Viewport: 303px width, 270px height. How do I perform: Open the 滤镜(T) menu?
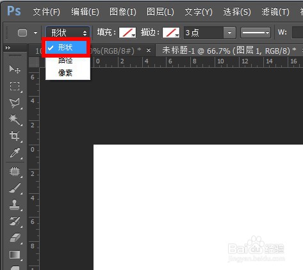point(275,12)
